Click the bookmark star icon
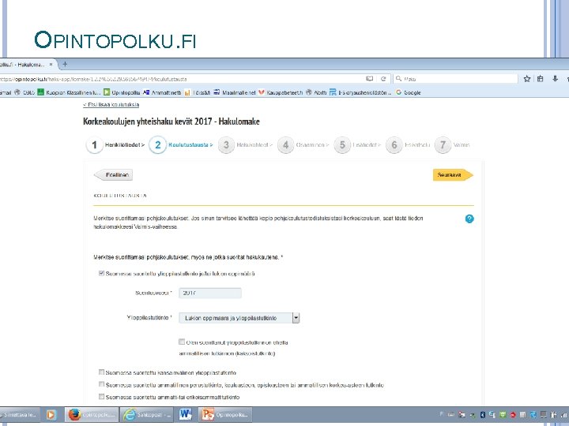The width and height of the screenshot is (569, 426). click(527, 79)
